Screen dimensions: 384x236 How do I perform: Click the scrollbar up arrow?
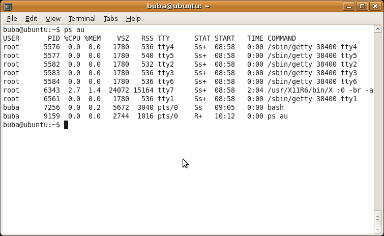coord(377,29)
